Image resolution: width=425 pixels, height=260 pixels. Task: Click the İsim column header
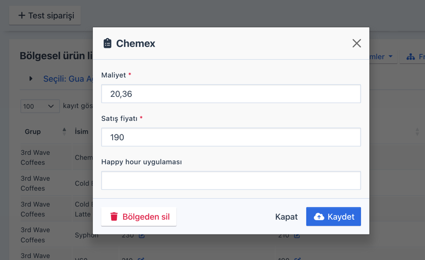(x=82, y=132)
